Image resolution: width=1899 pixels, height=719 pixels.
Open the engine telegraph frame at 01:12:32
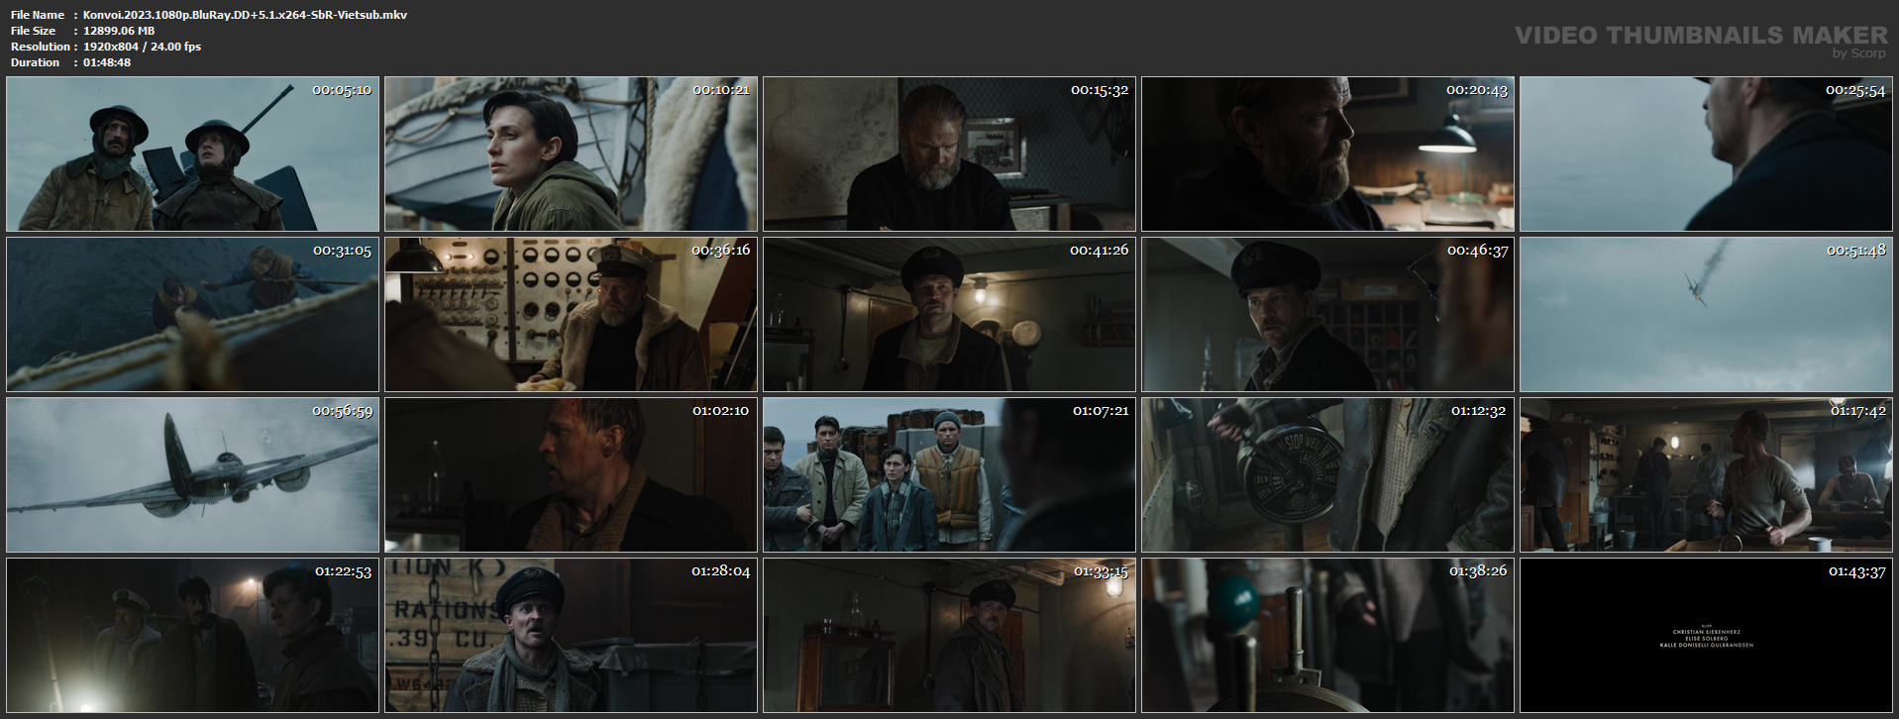click(1327, 475)
